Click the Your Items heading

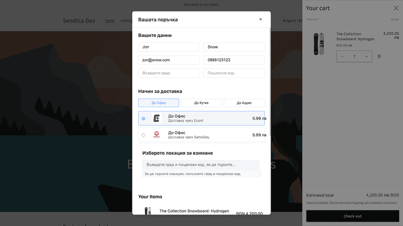point(150,197)
